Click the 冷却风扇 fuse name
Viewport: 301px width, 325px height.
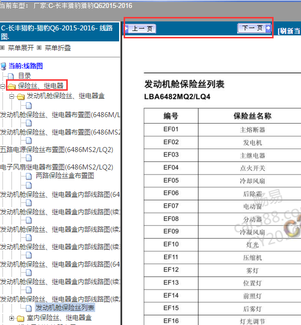(x=253, y=181)
